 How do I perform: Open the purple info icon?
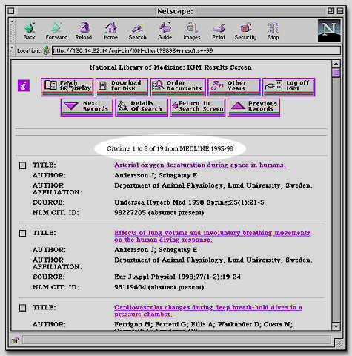click(x=24, y=86)
